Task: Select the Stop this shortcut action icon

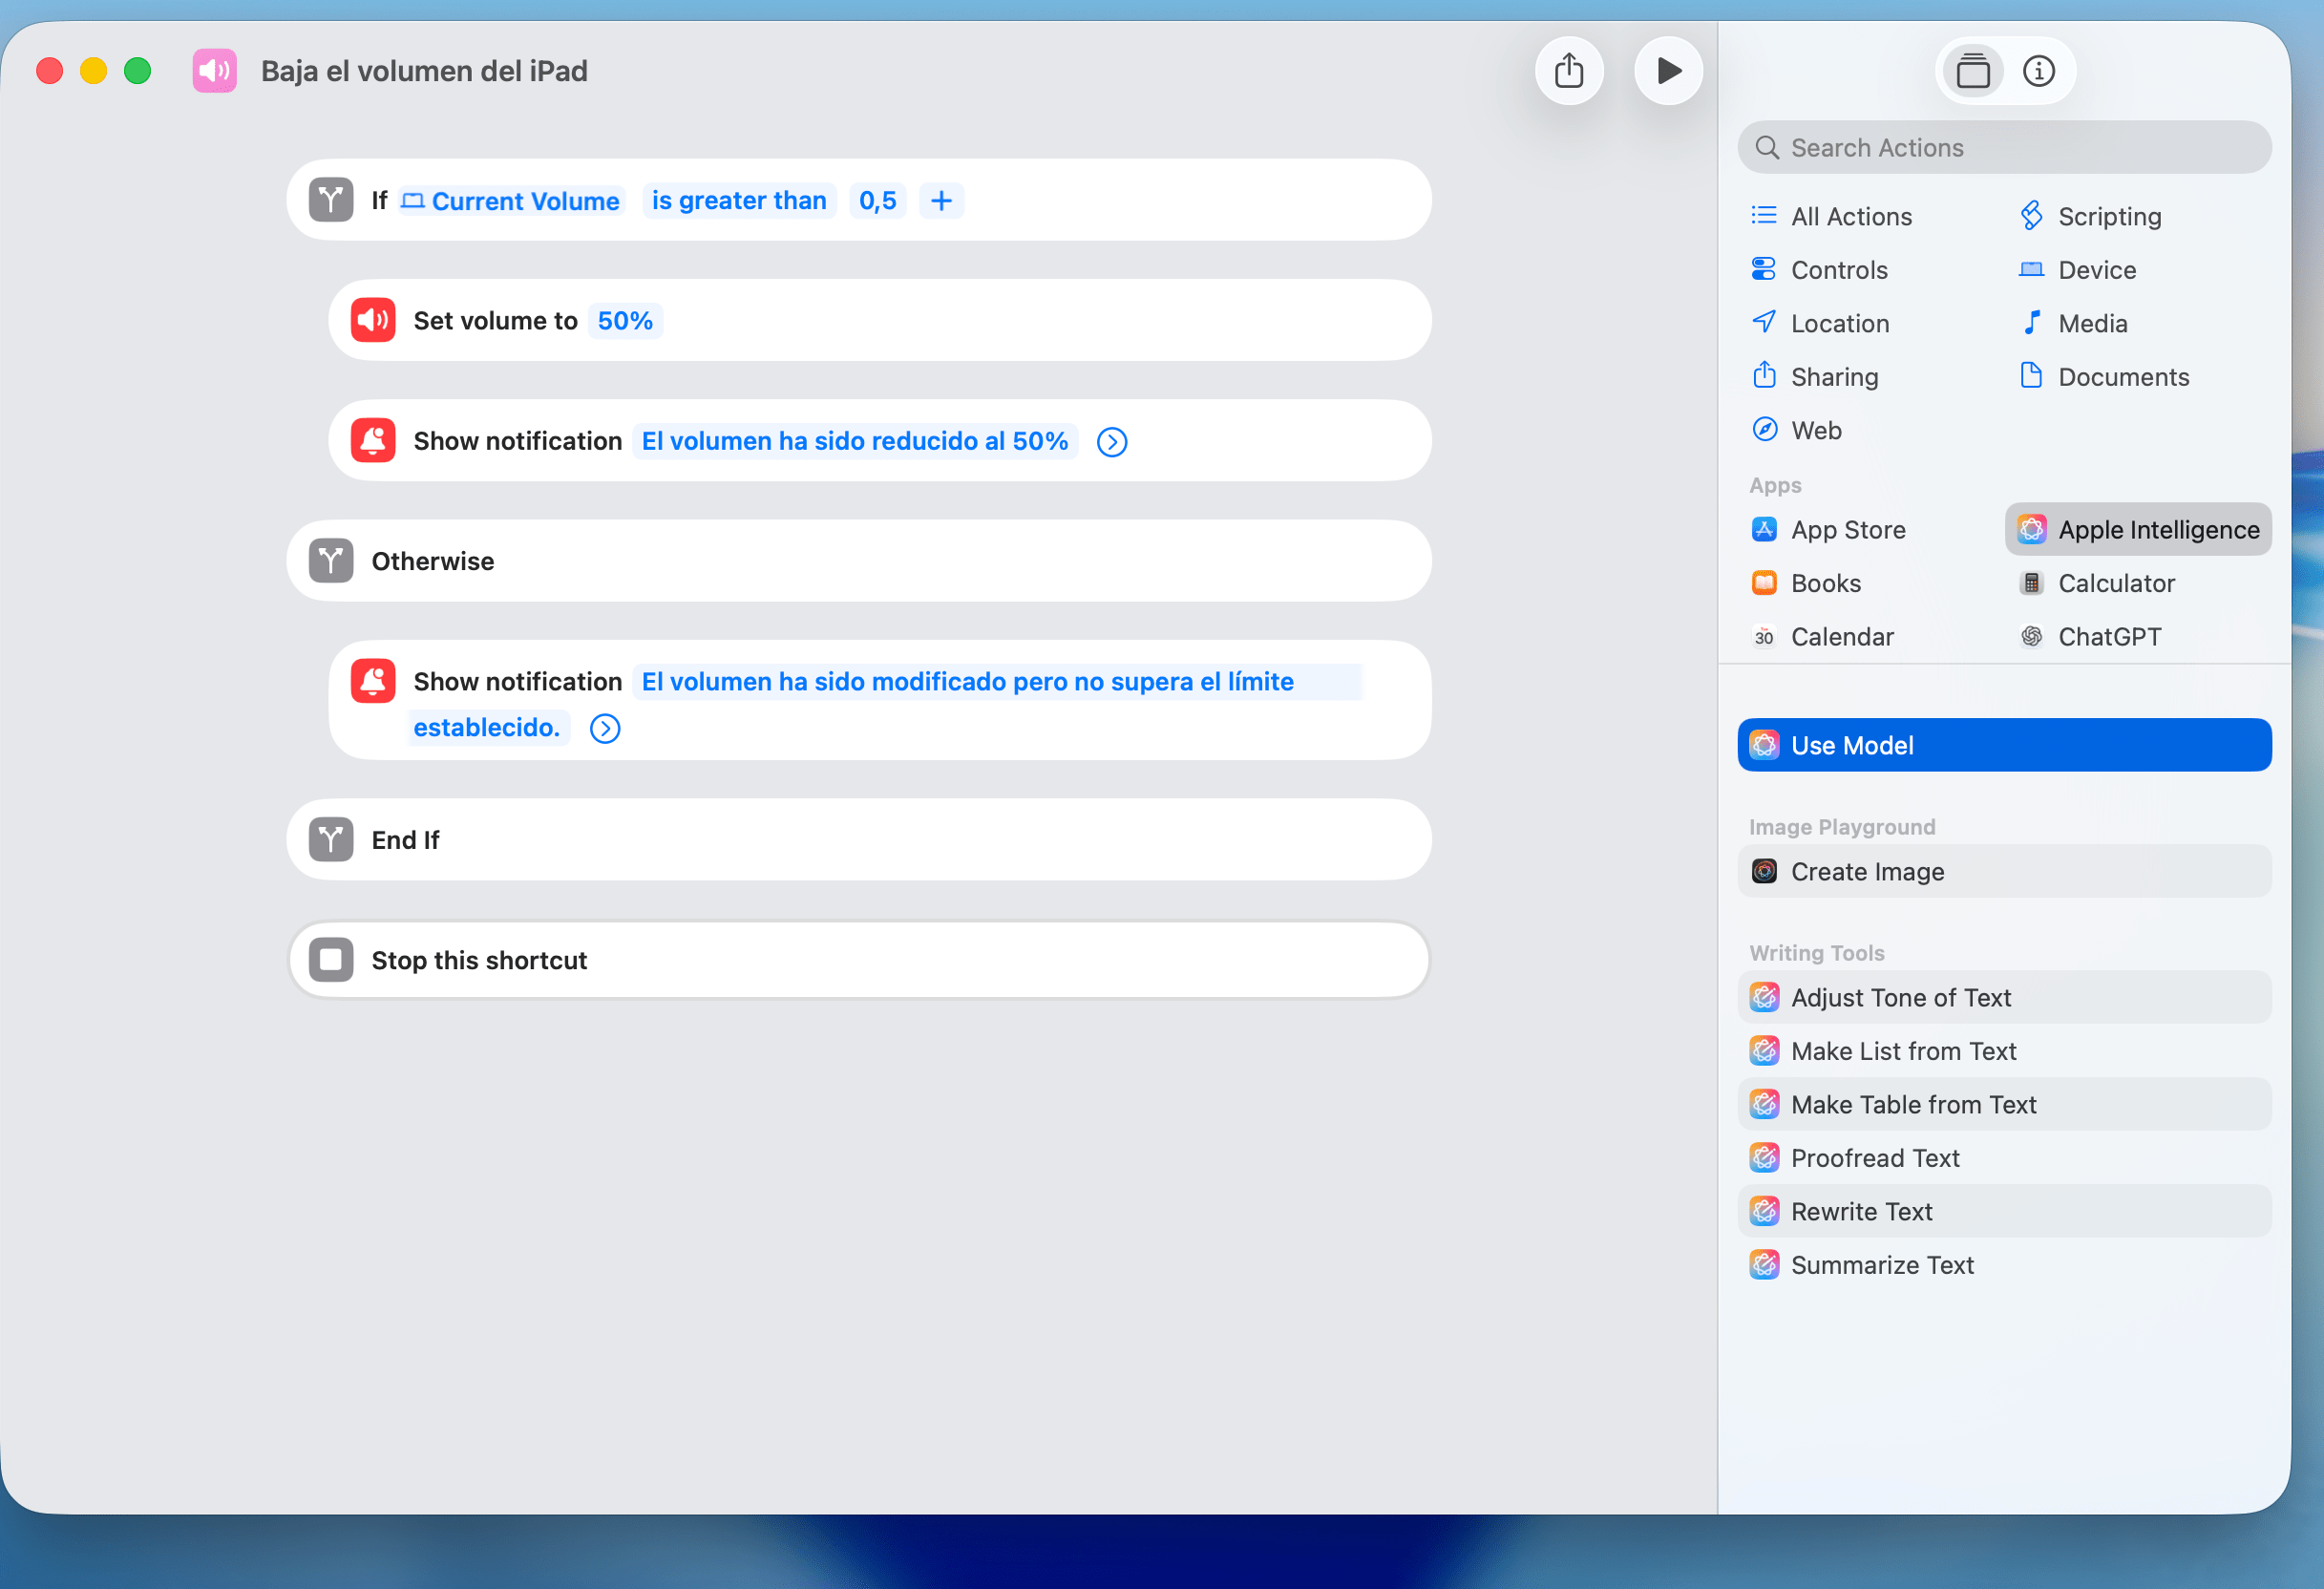Action: (x=331, y=960)
